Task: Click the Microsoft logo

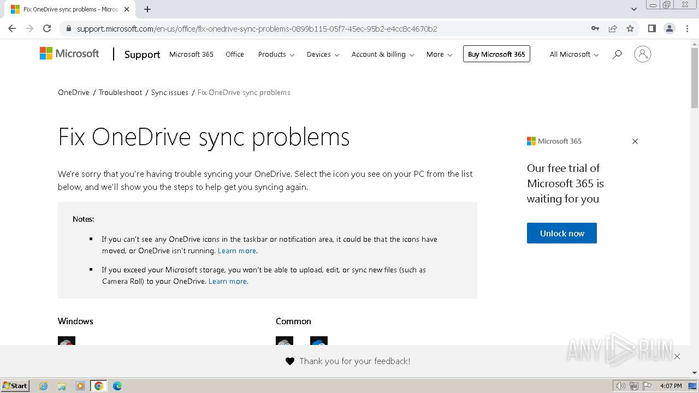Action: click(69, 53)
